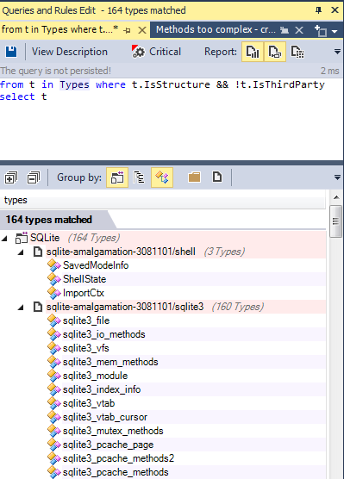The height and width of the screenshot is (479, 344).
Task: Select the 'from t in Types where t...' tab
Action: coord(60,29)
